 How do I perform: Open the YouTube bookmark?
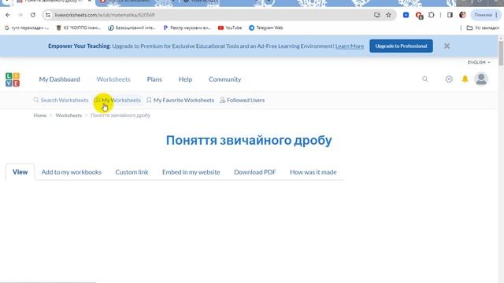(230, 28)
